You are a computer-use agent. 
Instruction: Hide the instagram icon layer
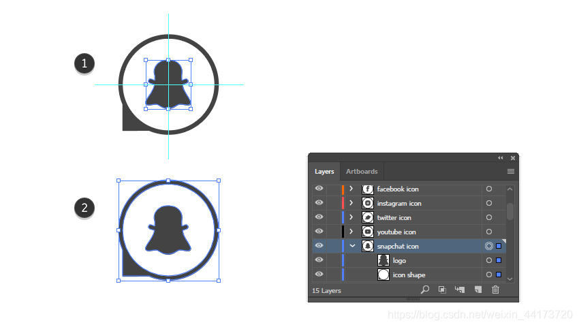(319, 203)
